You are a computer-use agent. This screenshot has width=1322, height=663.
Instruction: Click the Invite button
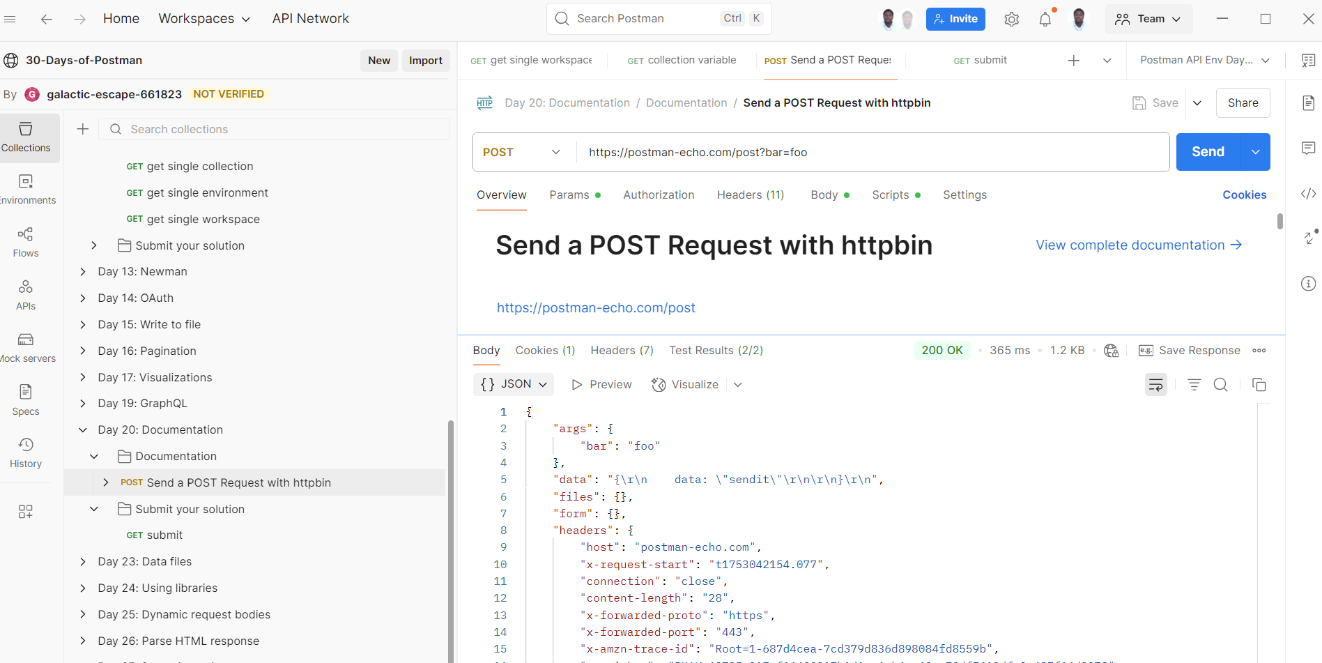pyautogui.click(x=955, y=19)
